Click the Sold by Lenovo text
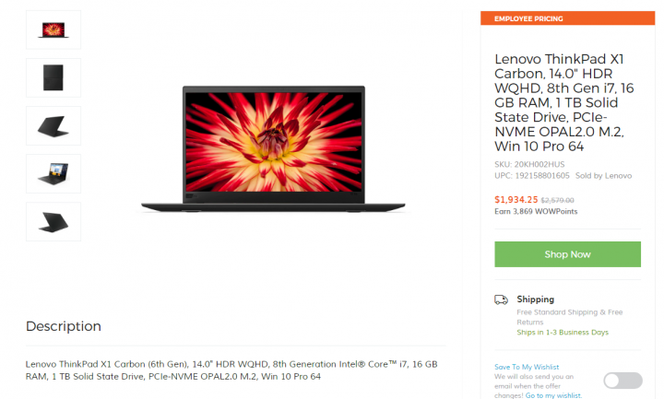The image size is (664, 399). [x=603, y=176]
